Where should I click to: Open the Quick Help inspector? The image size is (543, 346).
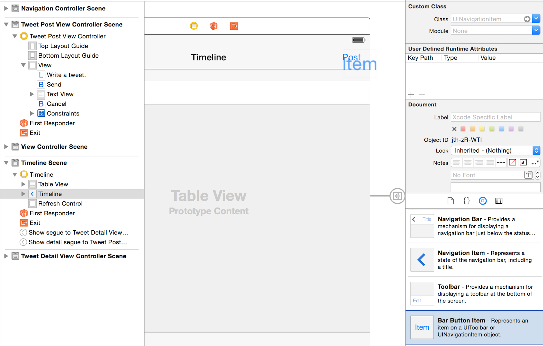[x=450, y=201]
